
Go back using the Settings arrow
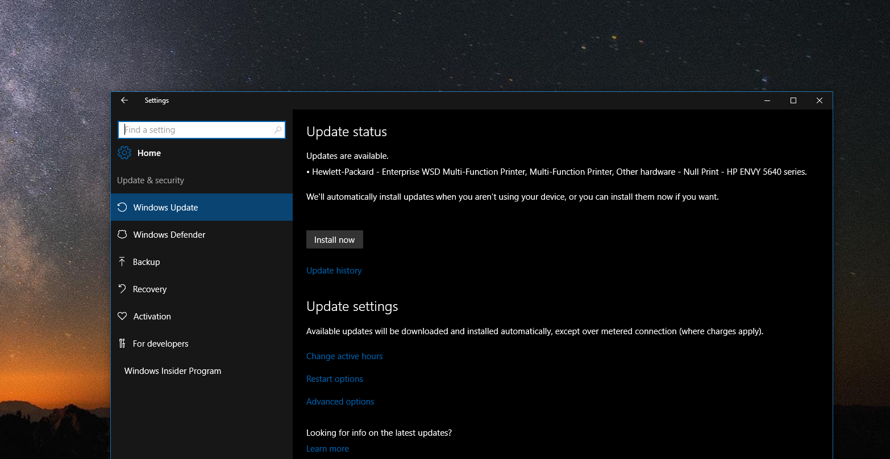pyautogui.click(x=124, y=100)
